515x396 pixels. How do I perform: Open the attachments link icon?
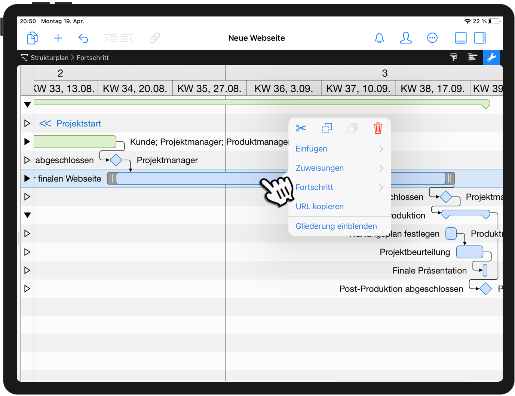click(154, 38)
